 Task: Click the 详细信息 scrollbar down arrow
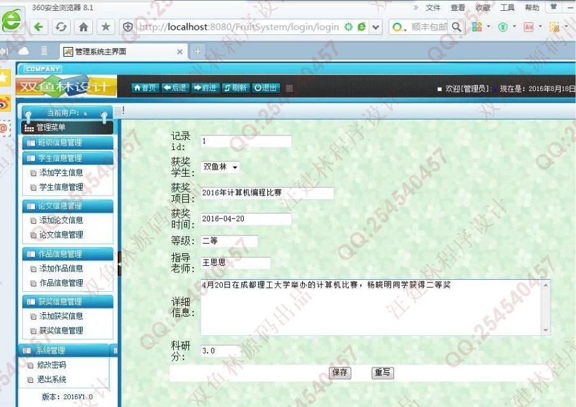pos(545,330)
